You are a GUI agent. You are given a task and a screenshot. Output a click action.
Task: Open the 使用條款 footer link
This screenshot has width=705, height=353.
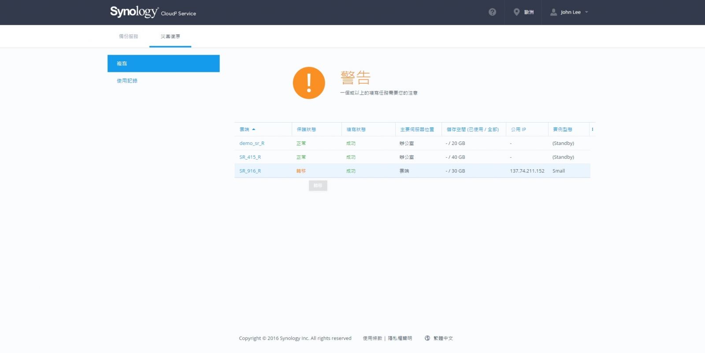tap(372, 338)
